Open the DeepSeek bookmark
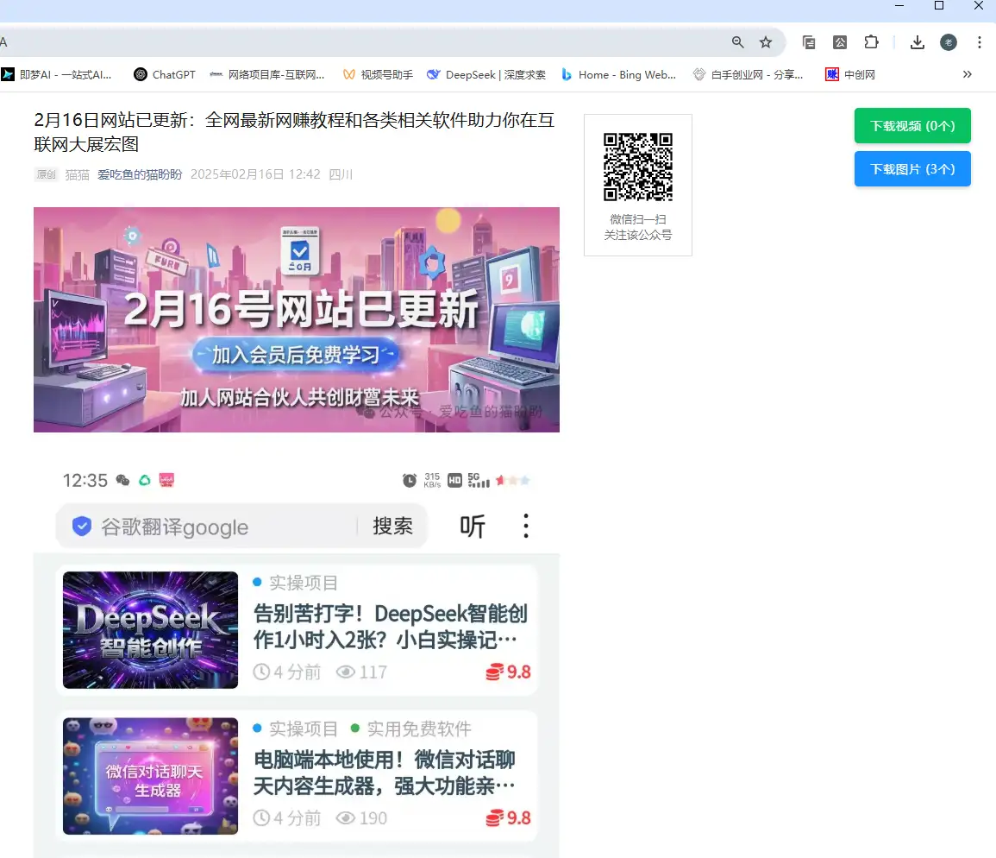 (486, 75)
